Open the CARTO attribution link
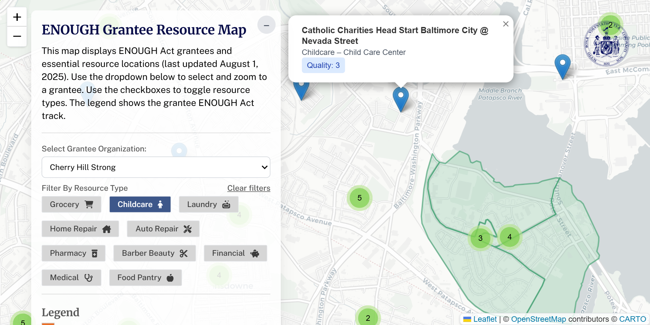Viewport: 650px width, 325px height. click(632, 319)
